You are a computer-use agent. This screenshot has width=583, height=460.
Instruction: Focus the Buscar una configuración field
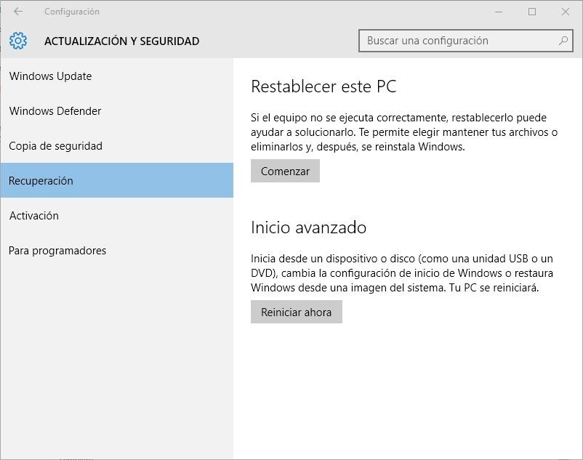[465, 41]
